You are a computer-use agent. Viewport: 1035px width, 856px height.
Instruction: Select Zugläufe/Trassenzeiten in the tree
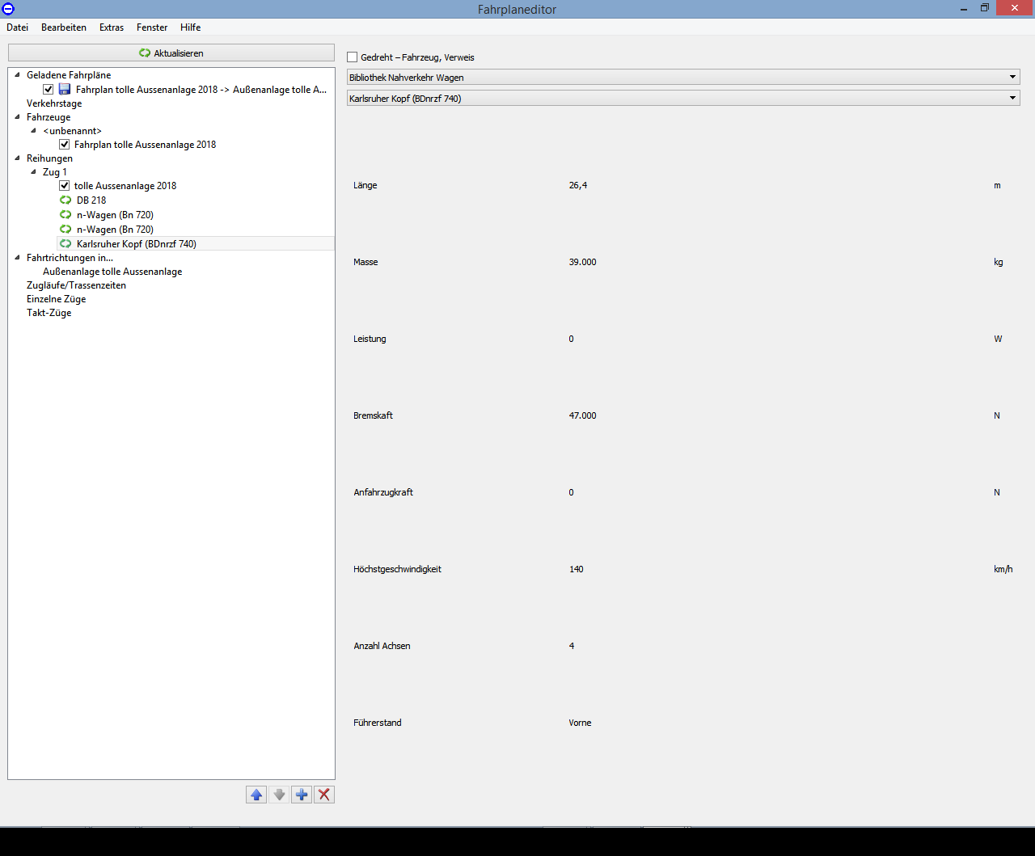[76, 285]
